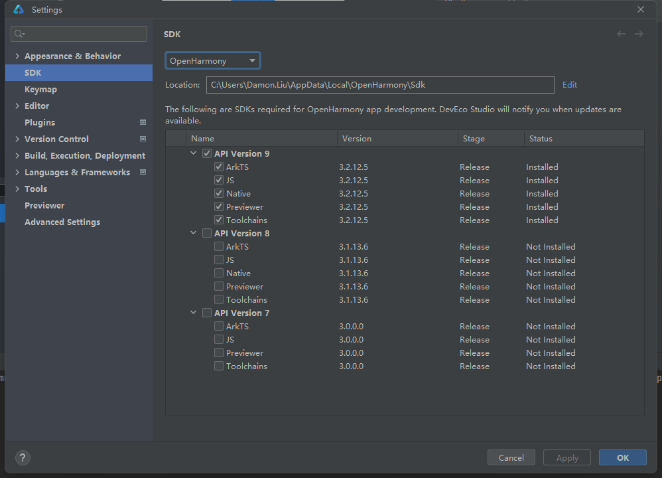This screenshot has height=478, width=662.
Task: Click the SDK Location path field
Action: click(379, 85)
